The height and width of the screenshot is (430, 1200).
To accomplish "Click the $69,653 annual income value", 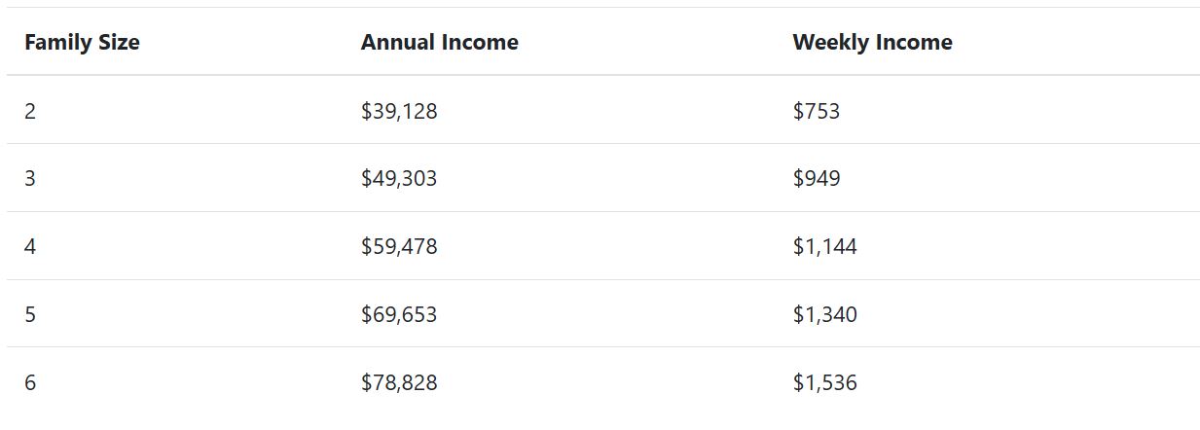I will [x=399, y=315].
